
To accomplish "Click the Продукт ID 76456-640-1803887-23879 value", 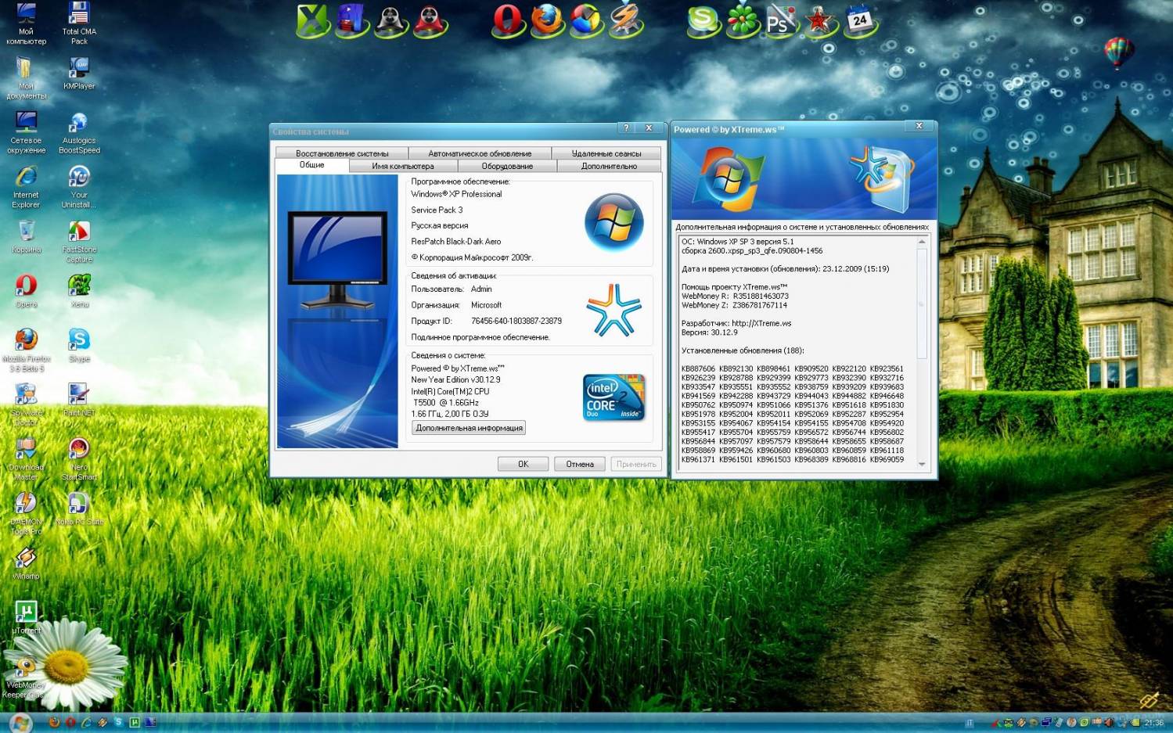I will [x=516, y=321].
